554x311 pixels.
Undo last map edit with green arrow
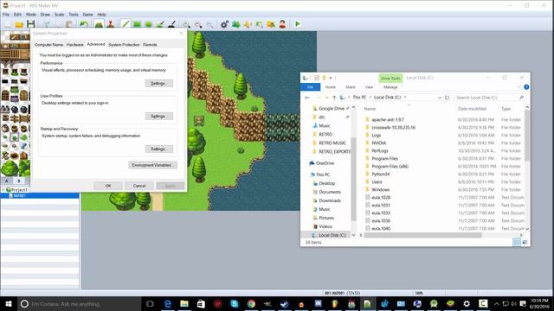(x=84, y=24)
